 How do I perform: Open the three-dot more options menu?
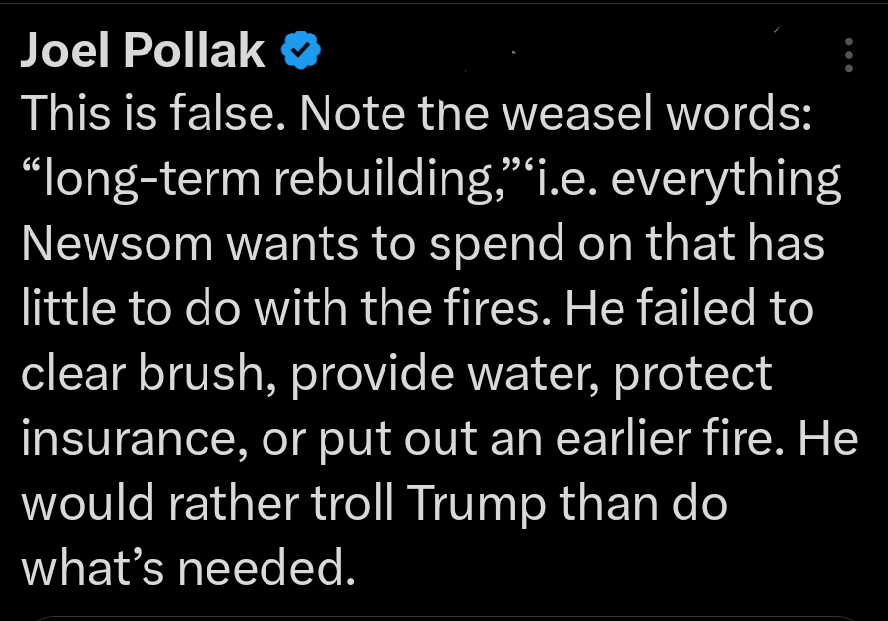pos(848,55)
